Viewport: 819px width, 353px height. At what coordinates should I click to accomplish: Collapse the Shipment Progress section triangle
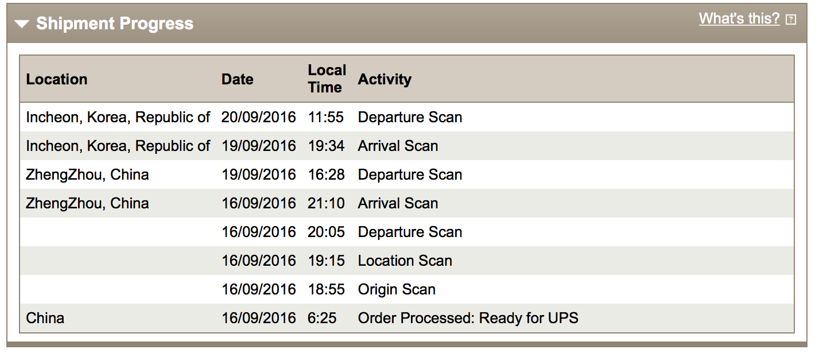22,24
